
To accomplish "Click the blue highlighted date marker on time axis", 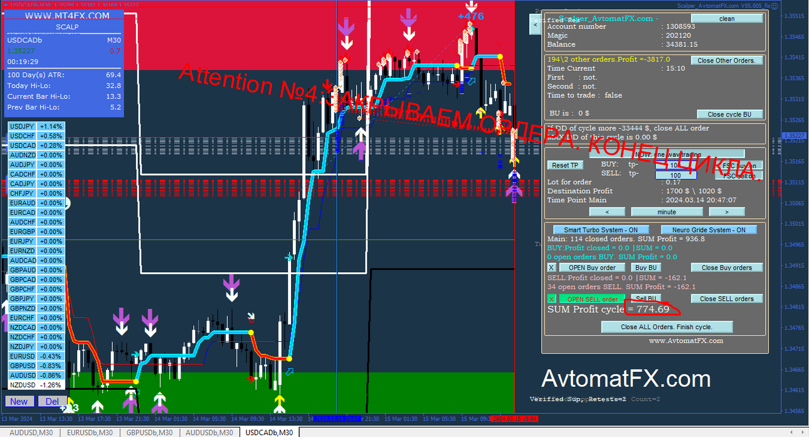I will 337,418.
